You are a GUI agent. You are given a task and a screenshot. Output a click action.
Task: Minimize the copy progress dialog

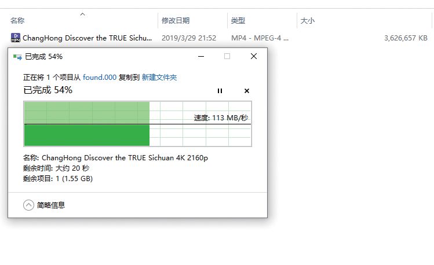pos(201,56)
